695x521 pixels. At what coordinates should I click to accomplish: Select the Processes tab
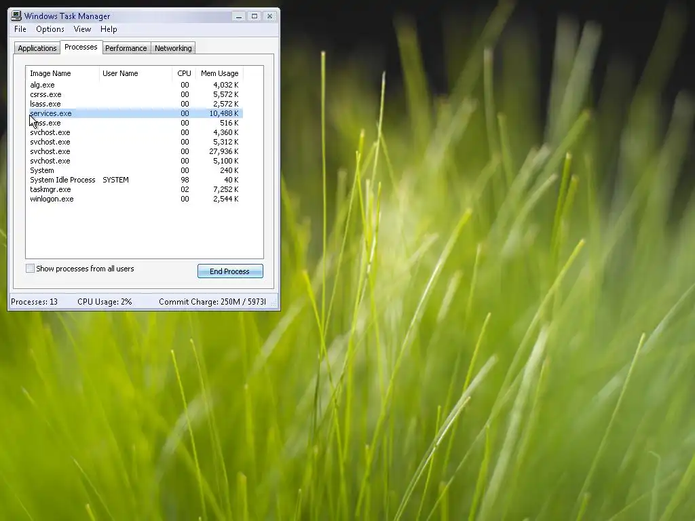[x=81, y=47]
